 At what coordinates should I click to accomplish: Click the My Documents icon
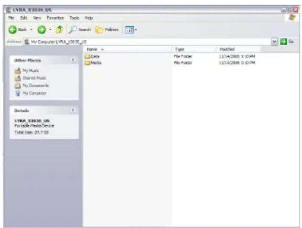tap(17, 85)
